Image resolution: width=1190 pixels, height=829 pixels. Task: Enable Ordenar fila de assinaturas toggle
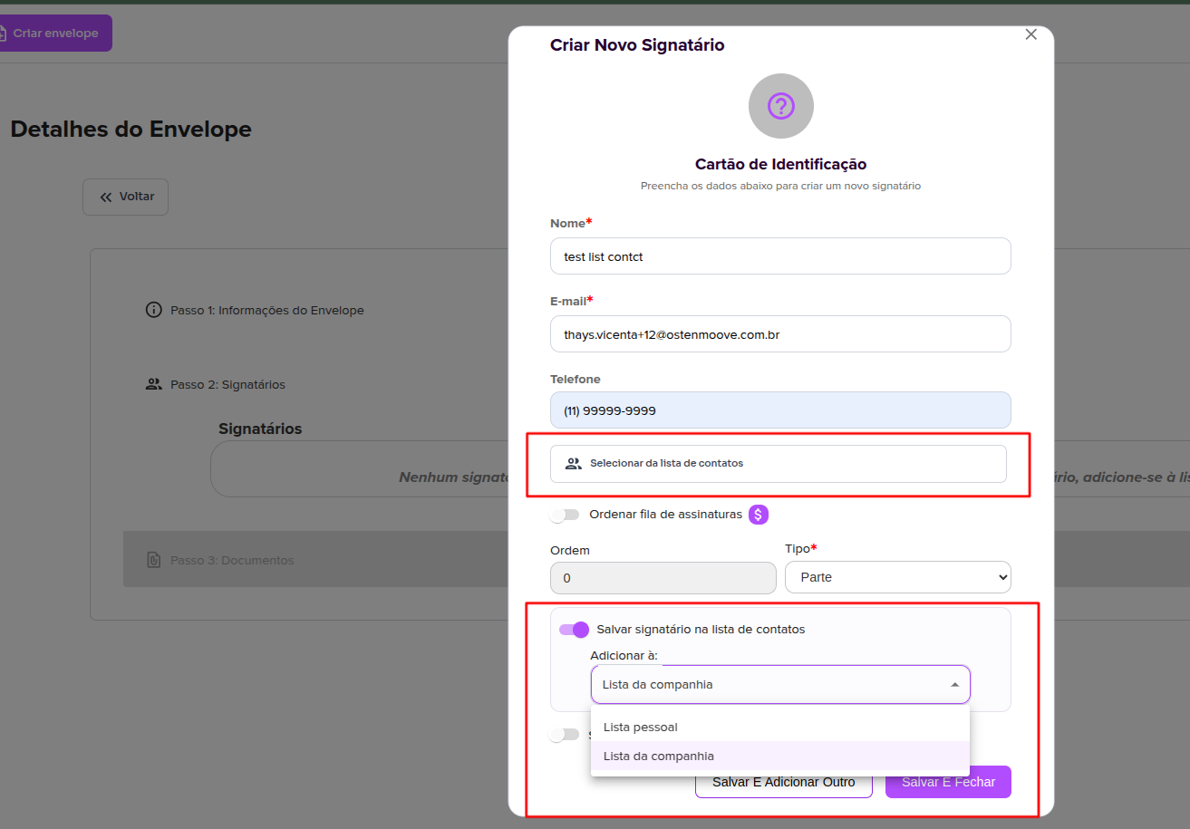566,515
